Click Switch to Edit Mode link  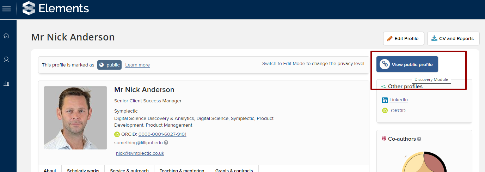click(283, 64)
